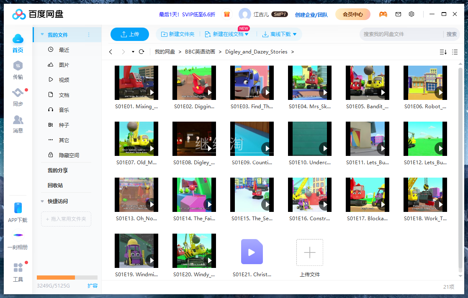Click the Baidu Netdisk logo
The height and width of the screenshot is (298, 468).
[x=38, y=14]
